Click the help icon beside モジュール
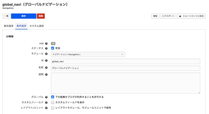This screenshot has width=209, height=114. click(46, 54)
